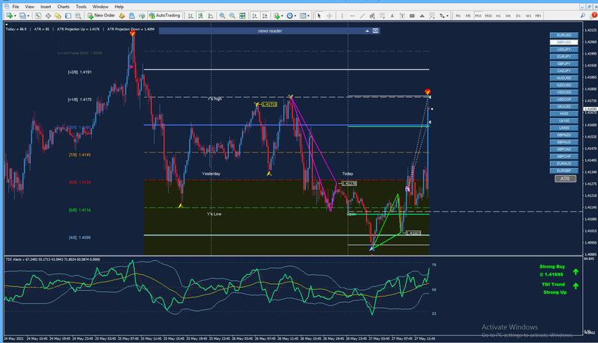
Task: Open the Help menu
Action: point(119,7)
